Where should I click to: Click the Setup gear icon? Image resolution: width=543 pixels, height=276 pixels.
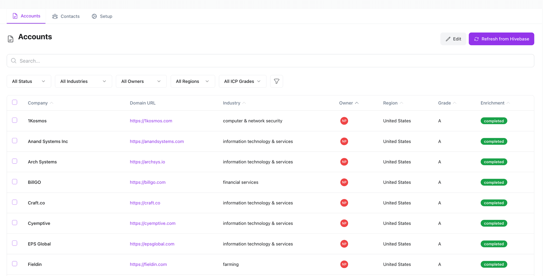pos(94,16)
